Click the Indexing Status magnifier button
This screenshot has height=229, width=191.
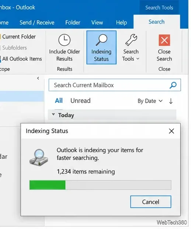click(x=101, y=47)
